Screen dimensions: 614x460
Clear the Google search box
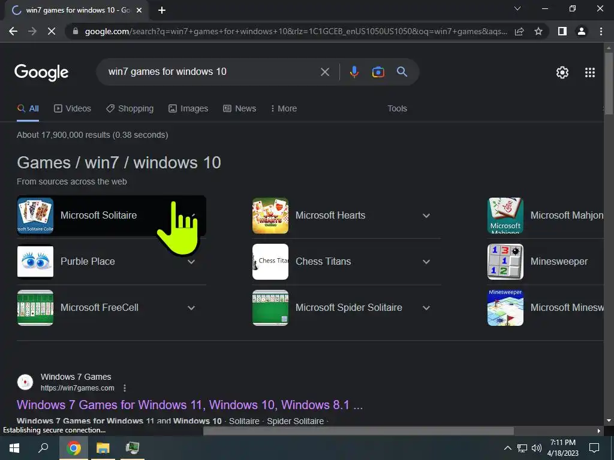(x=324, y=72)
